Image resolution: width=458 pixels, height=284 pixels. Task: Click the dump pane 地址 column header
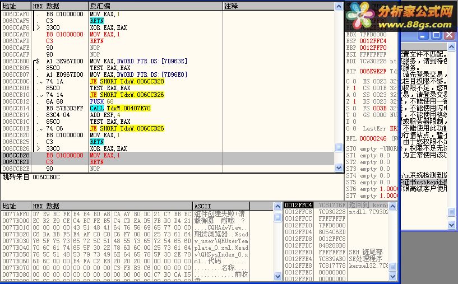coord(16,206)
